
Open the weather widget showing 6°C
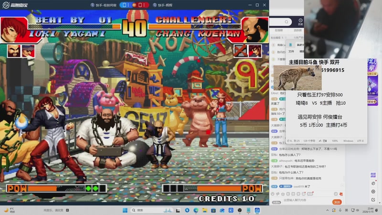pos(10,210)
